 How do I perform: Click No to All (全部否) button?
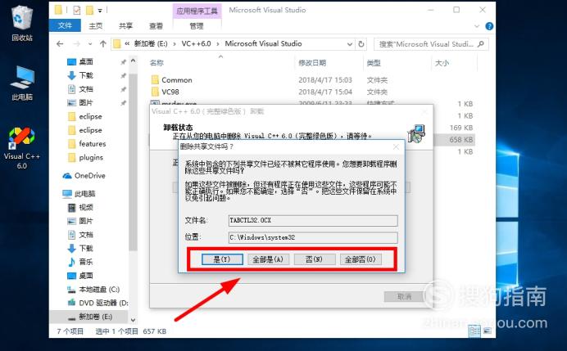point(361,259)
